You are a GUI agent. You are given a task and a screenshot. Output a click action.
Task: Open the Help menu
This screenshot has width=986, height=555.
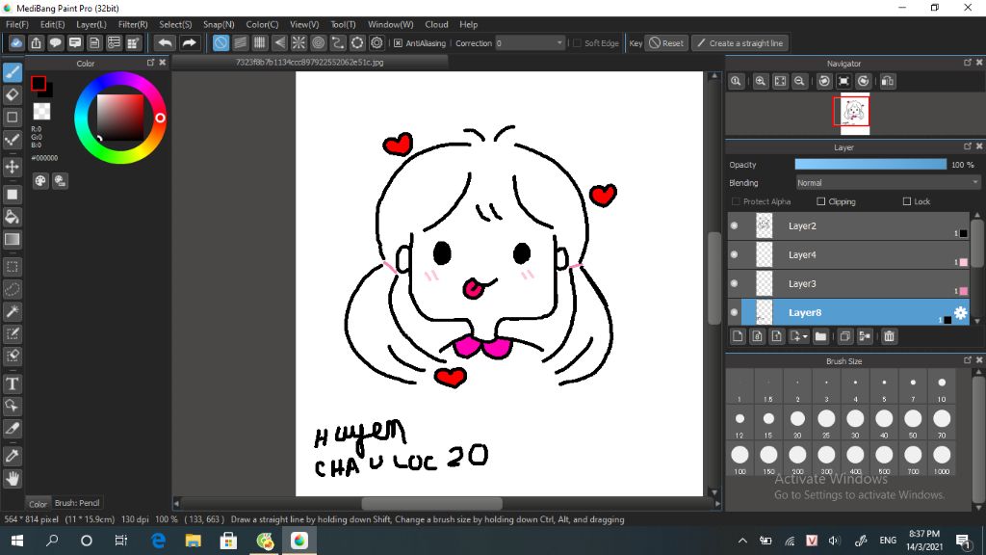[x=469, y=24]
